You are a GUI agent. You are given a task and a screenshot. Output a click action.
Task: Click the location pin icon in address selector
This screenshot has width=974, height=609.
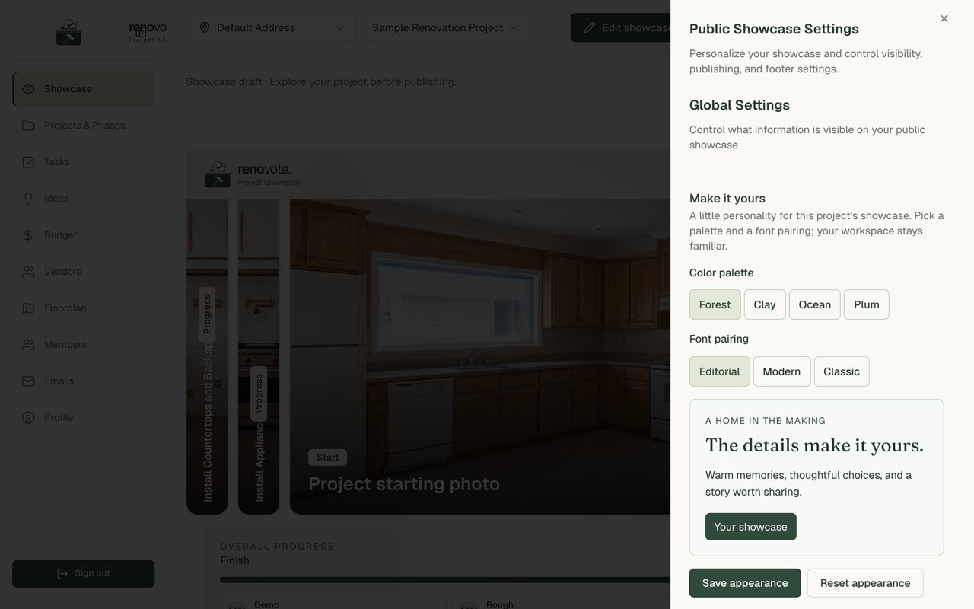[x=205, y=27]
